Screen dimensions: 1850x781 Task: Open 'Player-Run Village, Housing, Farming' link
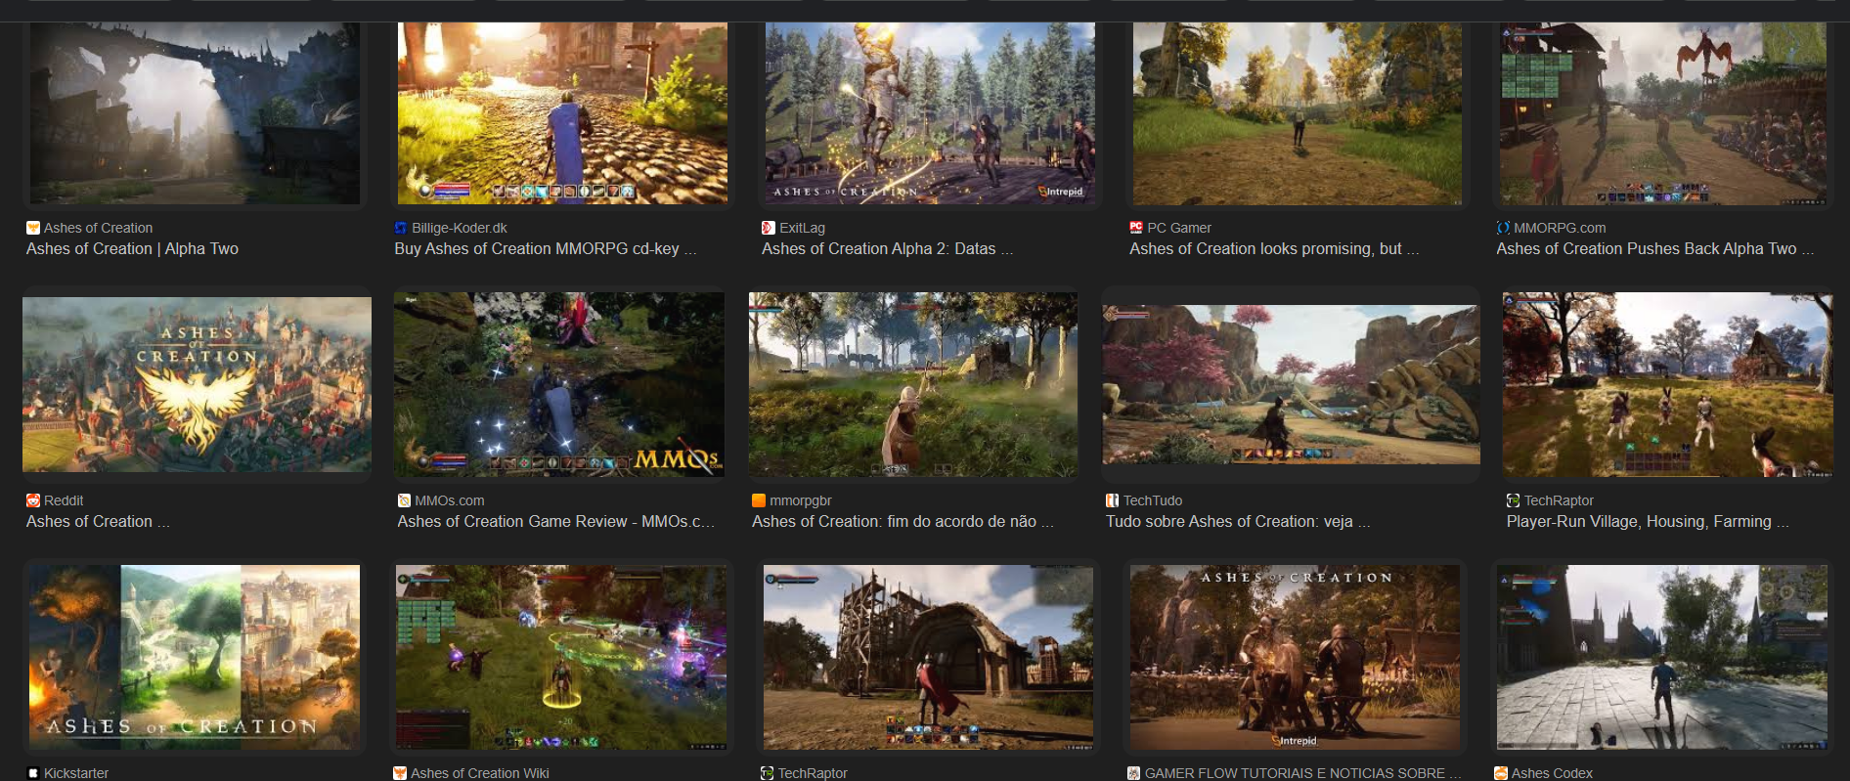tap(1648, 521)
